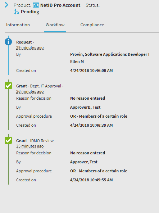
Task: Click the NetID Pro Account product icon
Action: point(36,5)
